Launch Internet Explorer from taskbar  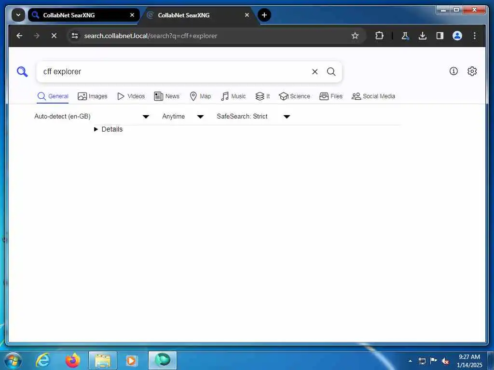click(43, 360)
